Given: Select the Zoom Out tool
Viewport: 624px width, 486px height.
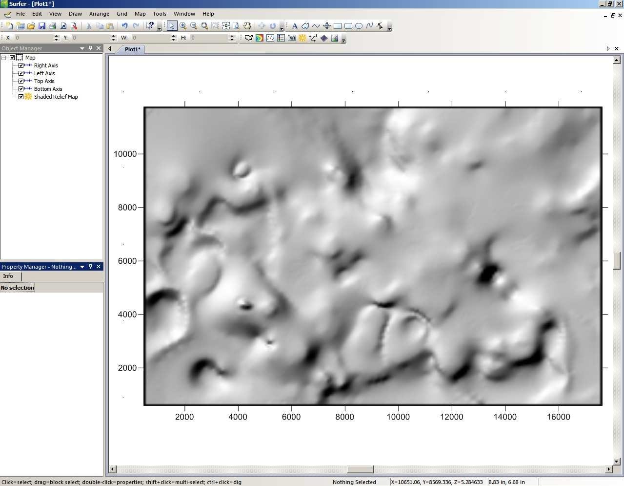Looking at the screenshot, I should [x=194, y=26].
